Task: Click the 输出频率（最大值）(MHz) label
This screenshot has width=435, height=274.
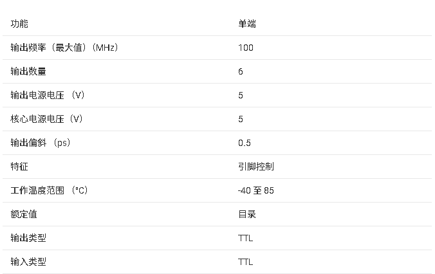Action: (64, 48)
